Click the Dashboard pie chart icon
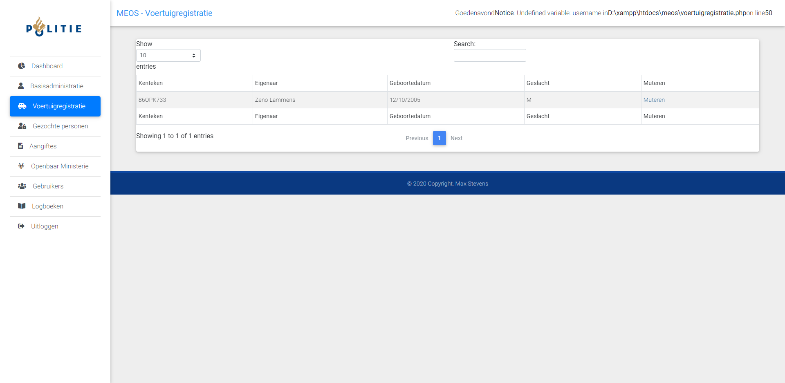785x383 pixels. (22, 66)
